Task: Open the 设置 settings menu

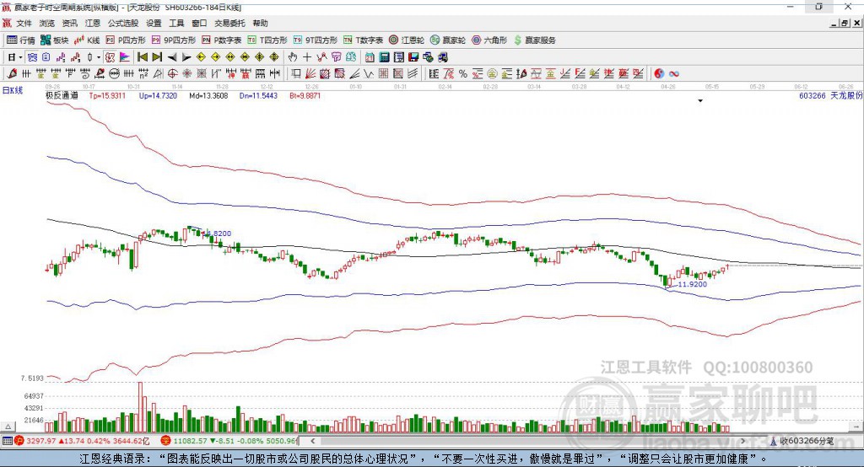Action: 154,23
